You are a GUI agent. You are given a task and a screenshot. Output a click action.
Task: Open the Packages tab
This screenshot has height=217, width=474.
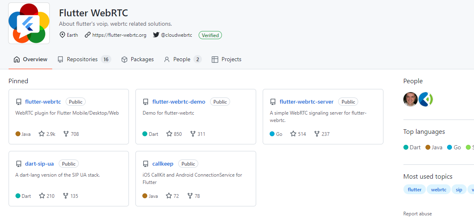tap(137, 60)
